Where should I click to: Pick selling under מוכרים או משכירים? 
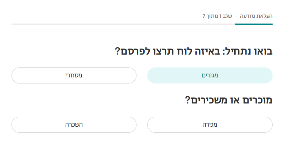[x=210, y=125]
